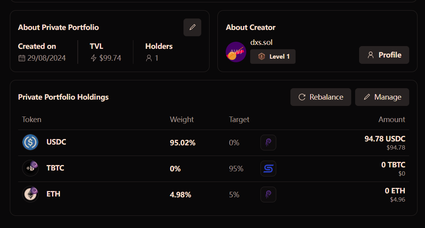425x228 pixels.
Task: Click the calendar icon beside 29/08/2024
Action: [22, 58]
